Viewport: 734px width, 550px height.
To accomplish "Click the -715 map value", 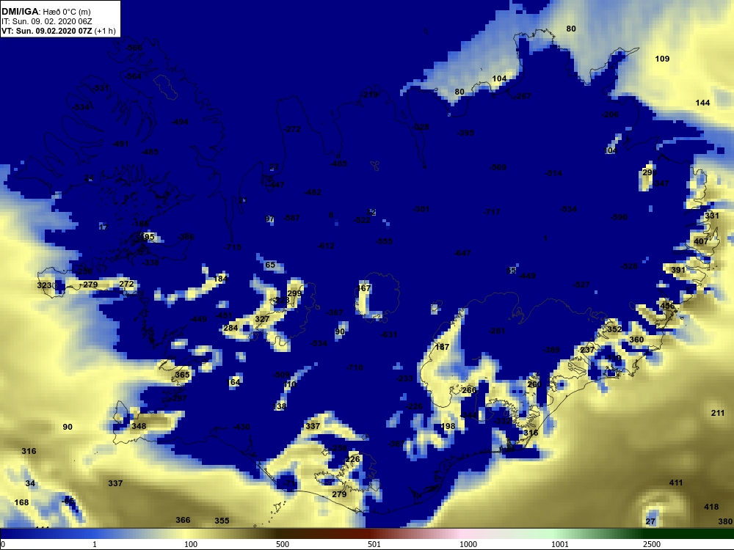I will pyautogui.click(x=233, y=247).
